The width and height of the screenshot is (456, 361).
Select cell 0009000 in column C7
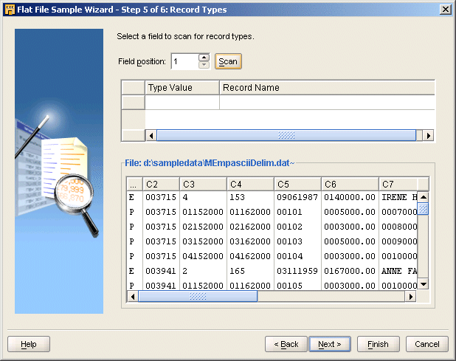pos(398,241)
